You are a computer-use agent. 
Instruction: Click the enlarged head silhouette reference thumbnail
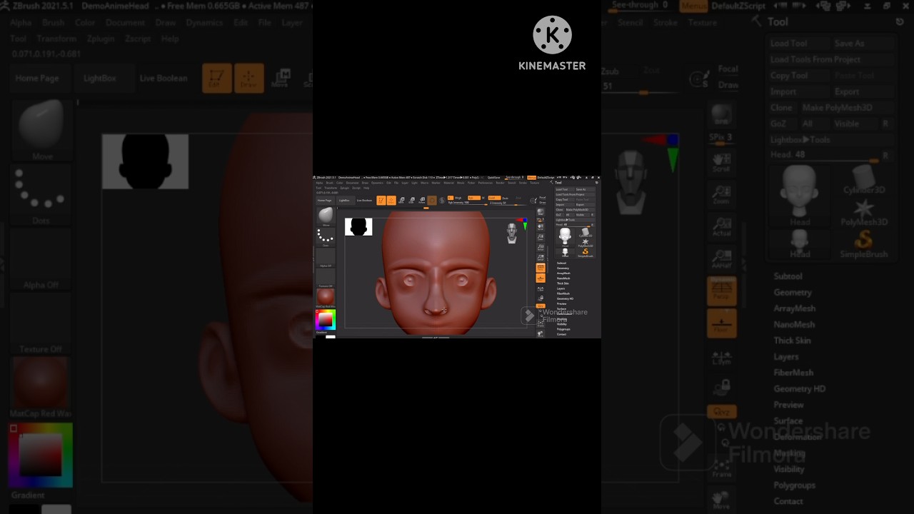click(145, 161)
